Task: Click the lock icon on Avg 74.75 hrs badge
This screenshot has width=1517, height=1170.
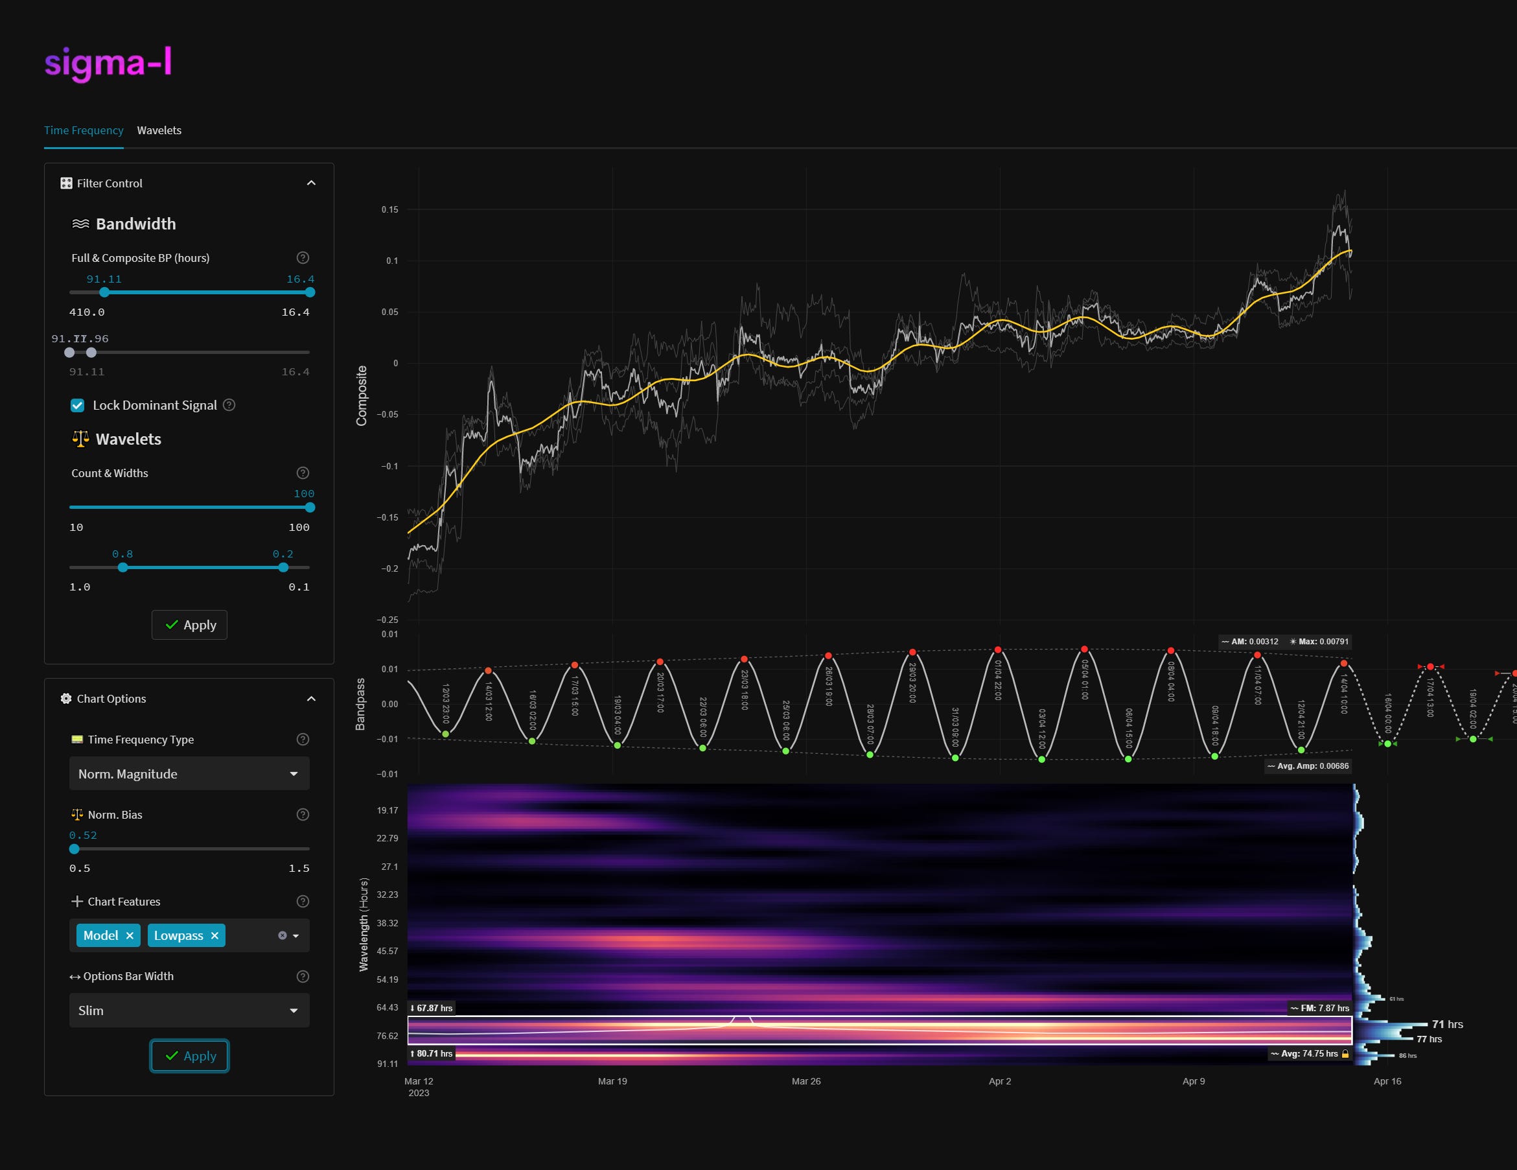Action: click(x=1347, y=1053)
